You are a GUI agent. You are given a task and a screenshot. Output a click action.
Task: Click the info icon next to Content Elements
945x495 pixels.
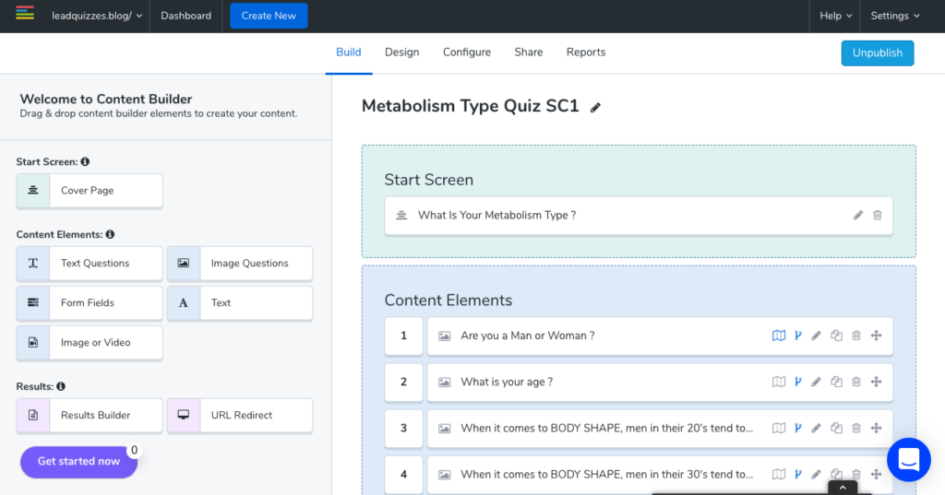[111, 235]
